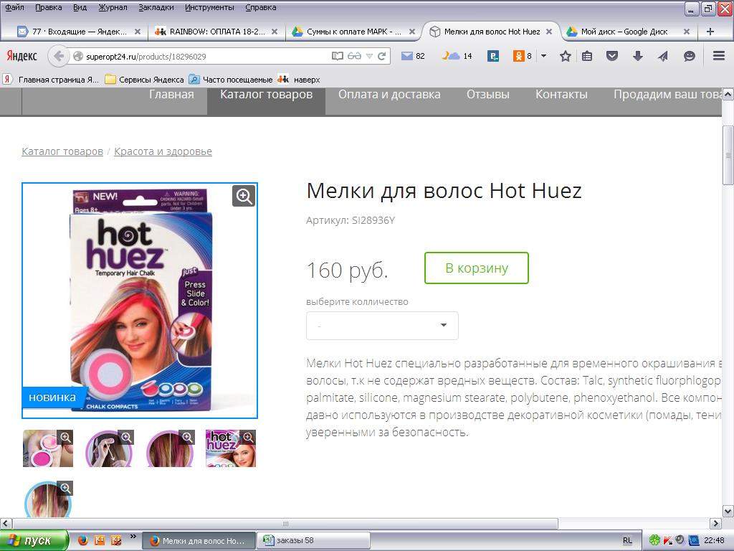Reload the page with the refresh icon
Image resolution: width=734 pixels, height=551 pixels.
(x=382, y=56)
